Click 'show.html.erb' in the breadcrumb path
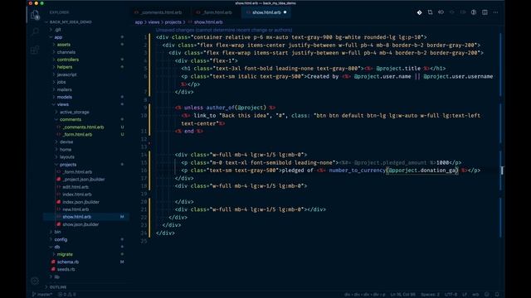This screenshot has height=298, width=531. (x=208, y=22)
